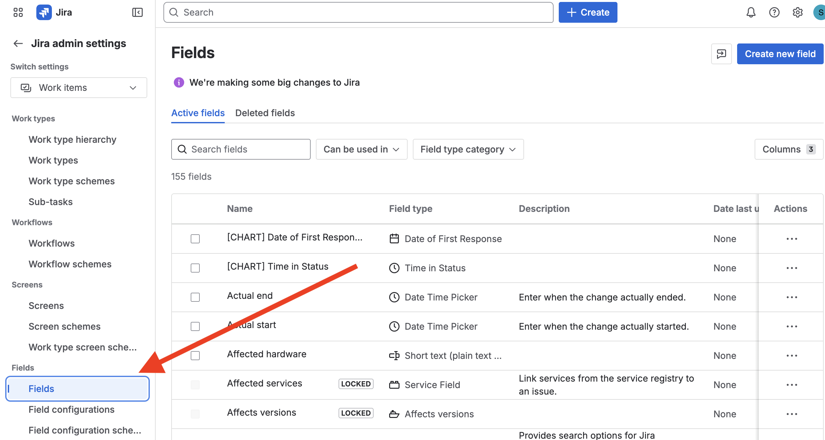825x440 pixels.
Task: Check the [CHART] Time in Status checkbox
Action: [195, 268]
